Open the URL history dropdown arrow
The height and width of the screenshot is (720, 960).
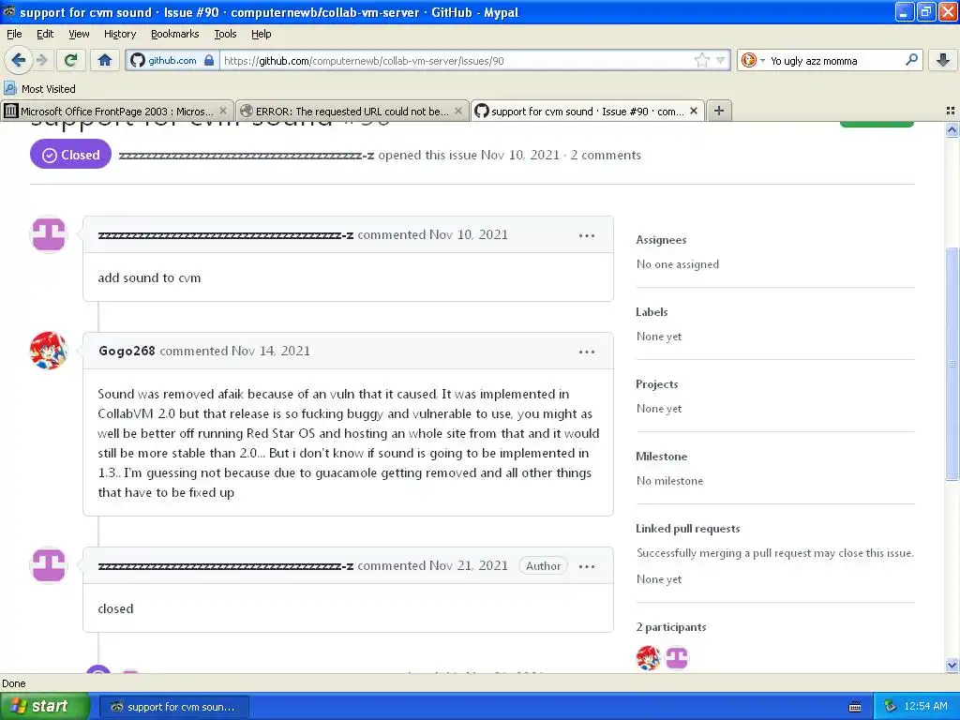721,60
